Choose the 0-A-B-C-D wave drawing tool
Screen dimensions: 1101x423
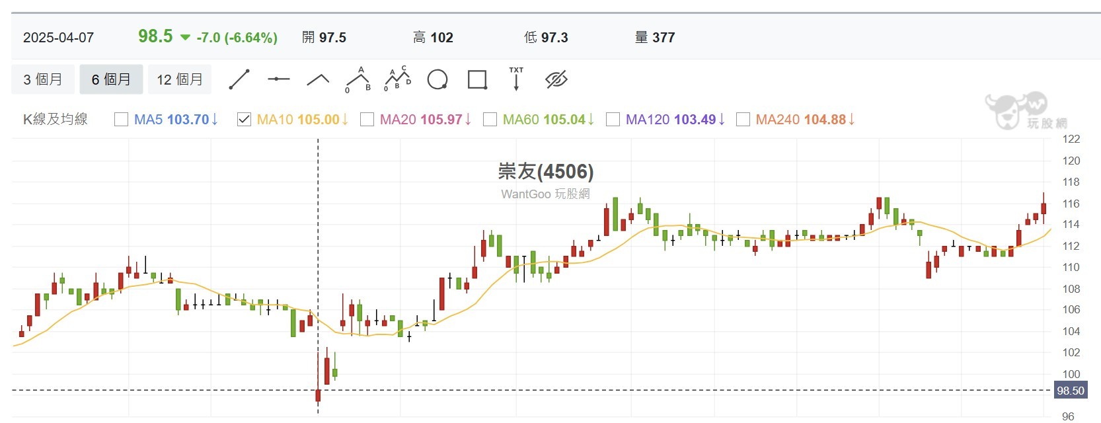click(398, 79)
